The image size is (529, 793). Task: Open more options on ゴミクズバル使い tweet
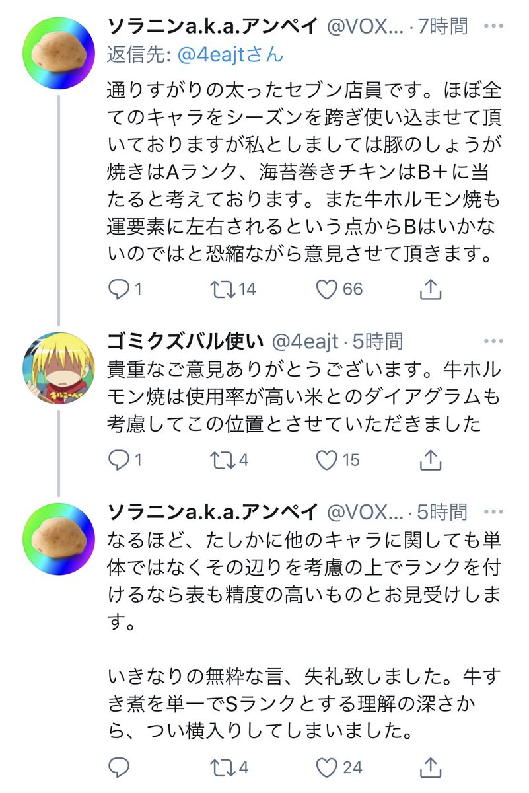pyautogui.click(x=493, y=341)
